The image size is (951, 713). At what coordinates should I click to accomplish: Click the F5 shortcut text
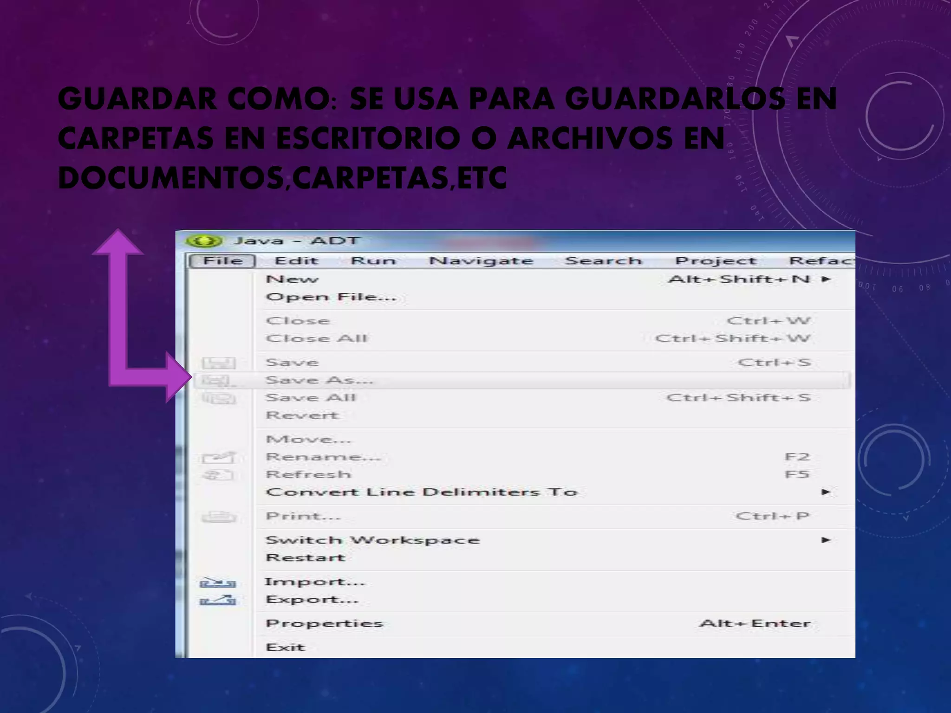pyautogui.click(x=797, y=475)
